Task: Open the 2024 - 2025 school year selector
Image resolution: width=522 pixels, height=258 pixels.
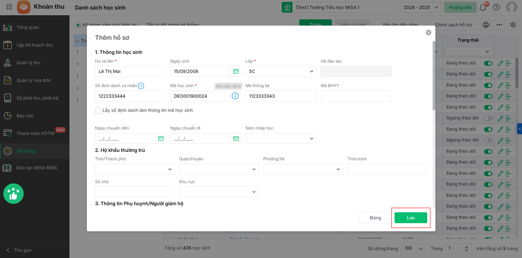Action: (420, 7)
